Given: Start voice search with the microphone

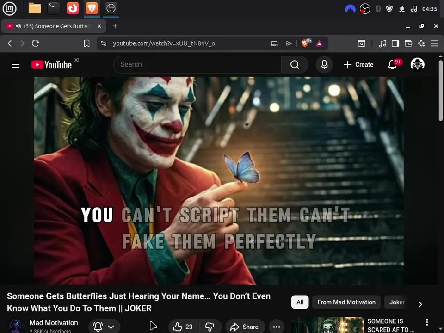Looking at the screenshot, I should [324, 65].
